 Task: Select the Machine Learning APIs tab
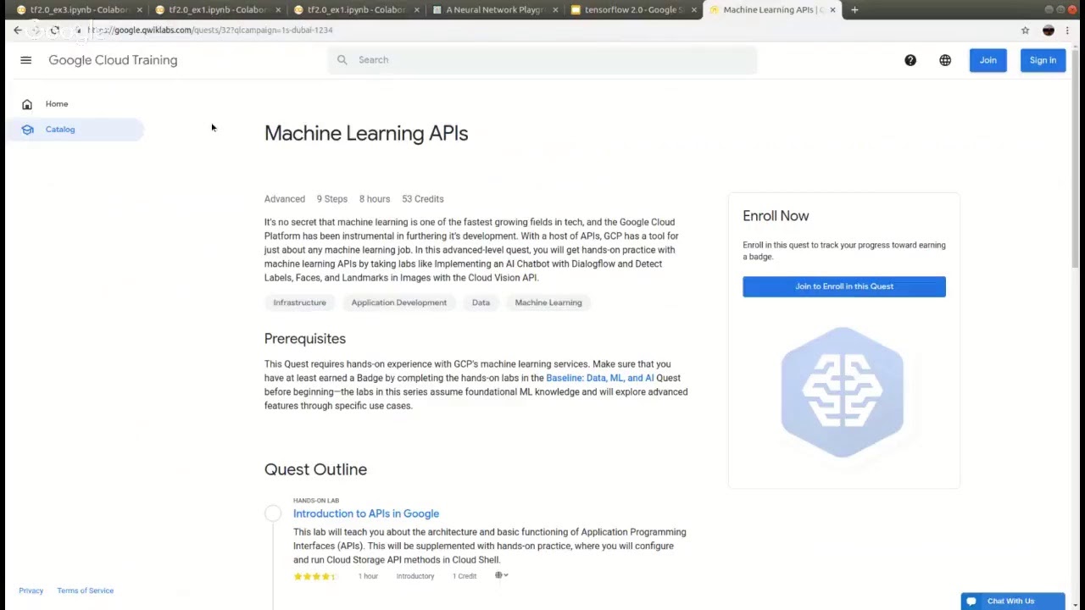coord(771,10)
